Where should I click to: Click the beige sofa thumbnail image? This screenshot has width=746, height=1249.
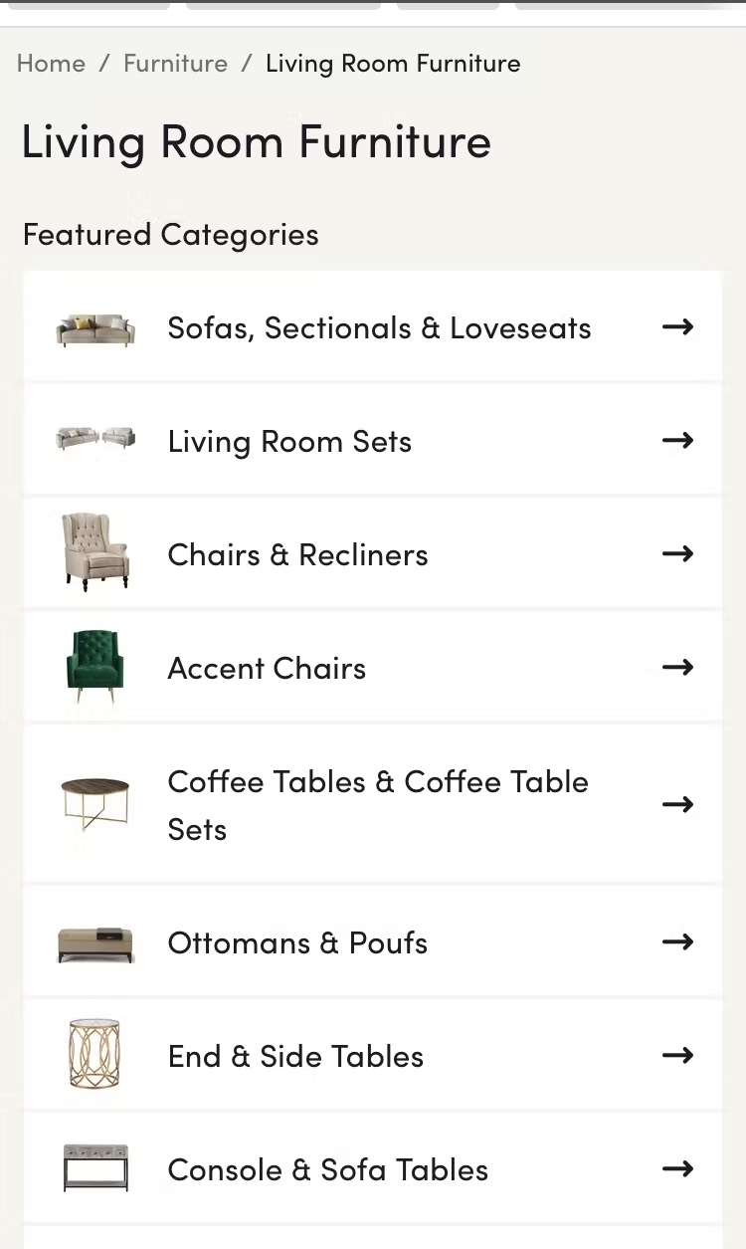tap(95, 328)
